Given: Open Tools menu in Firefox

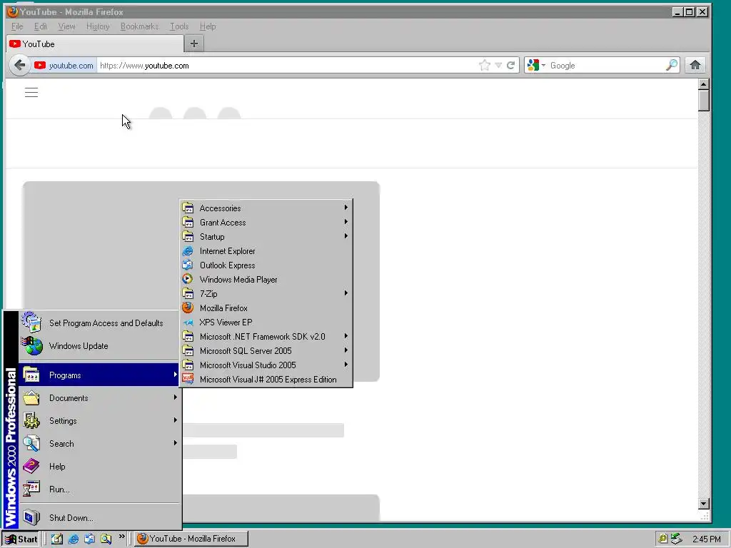Looking at the screenshot, I should pyautogui.click(x=179, y=26).
